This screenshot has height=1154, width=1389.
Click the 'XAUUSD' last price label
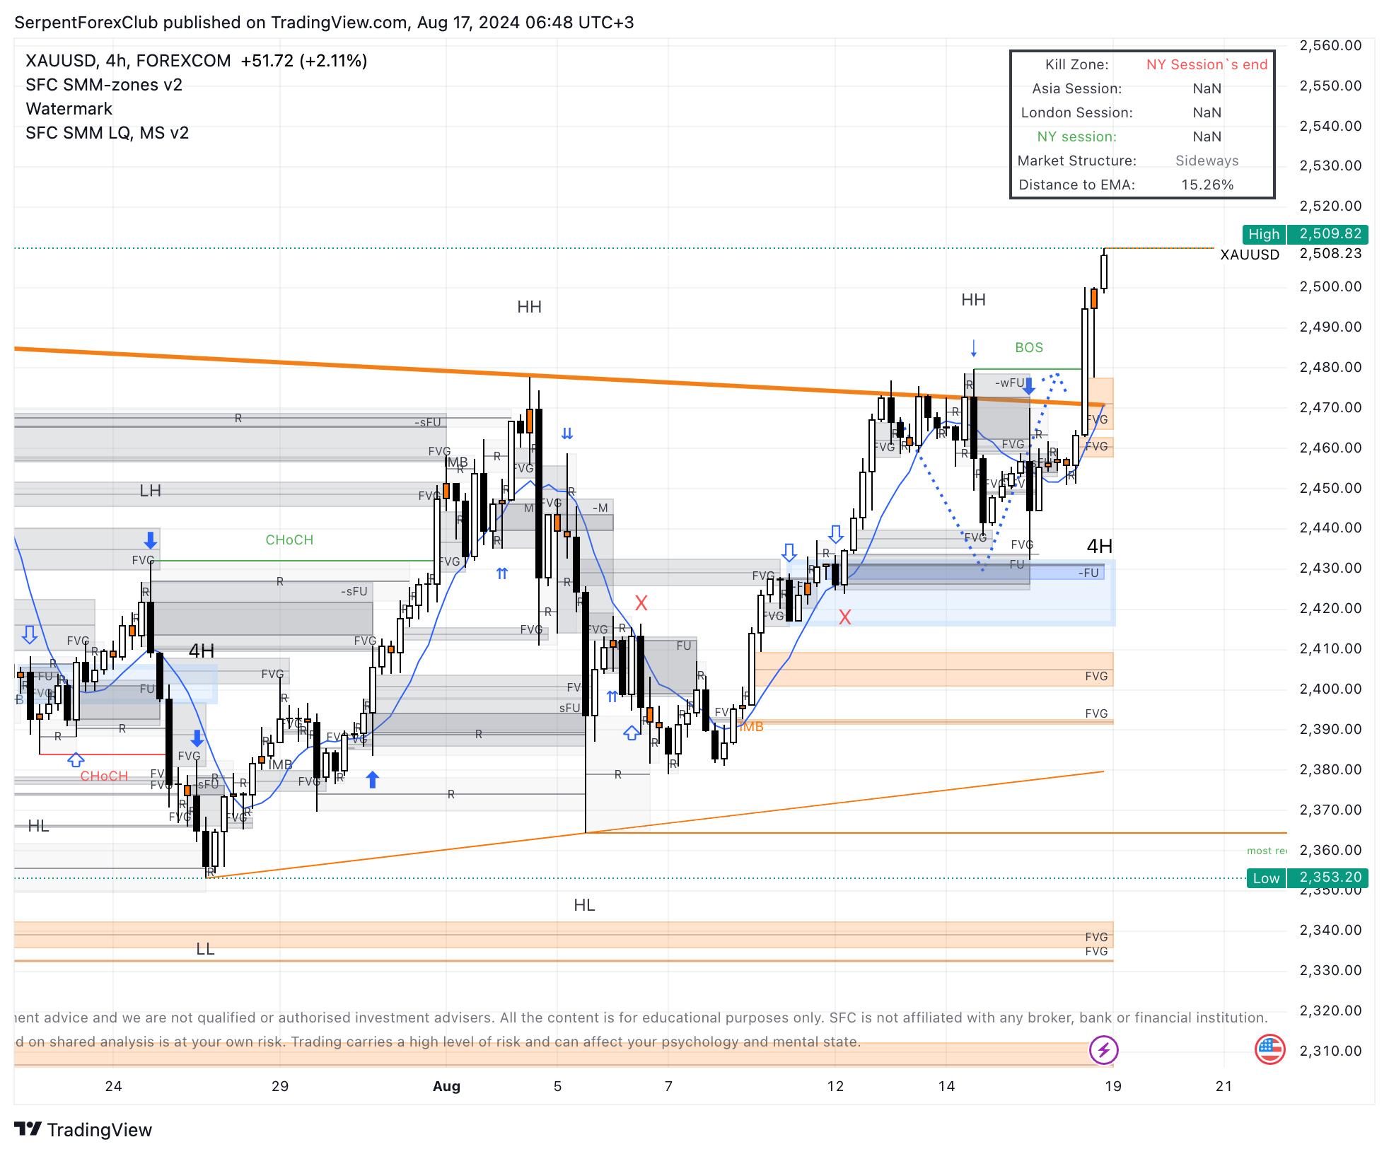(x=1250, y=255)
